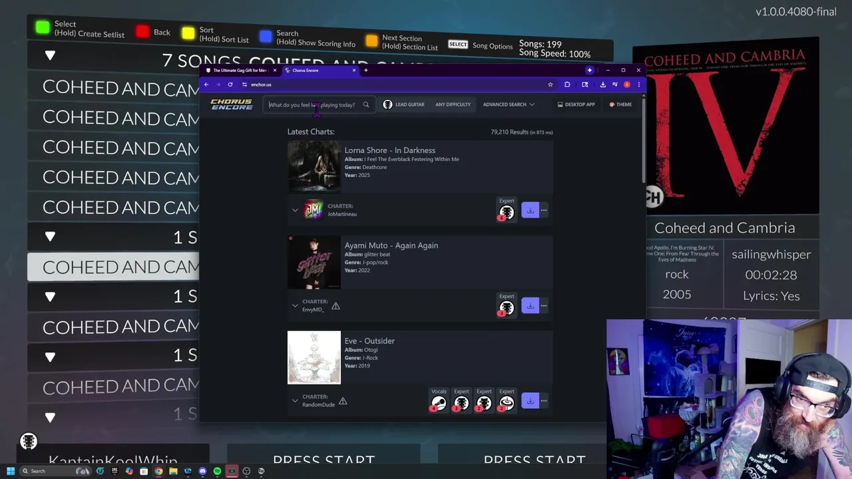The width and height of the screenshot is (852, 479).
Task: Click the orange Next Section button in Clone Hero
Action: [x=371, y=41]
